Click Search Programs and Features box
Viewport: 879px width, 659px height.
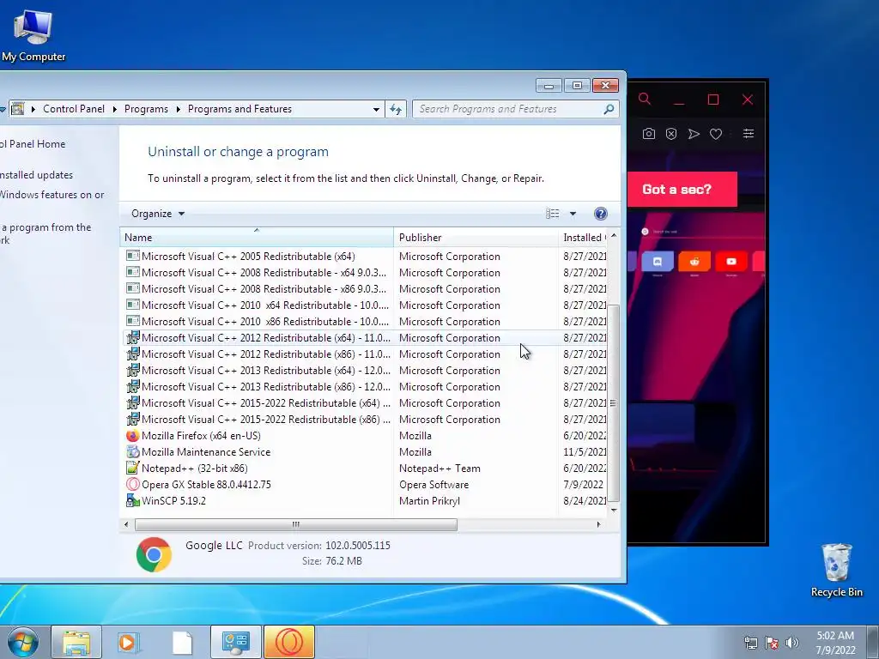[x=515, y=109]
